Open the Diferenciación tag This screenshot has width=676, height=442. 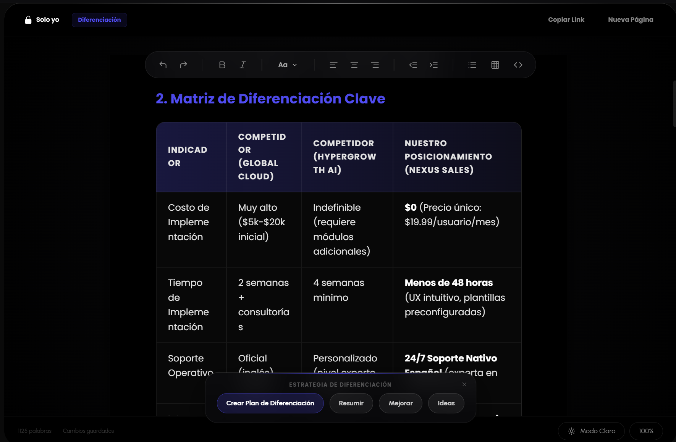(x=99, y=20)
